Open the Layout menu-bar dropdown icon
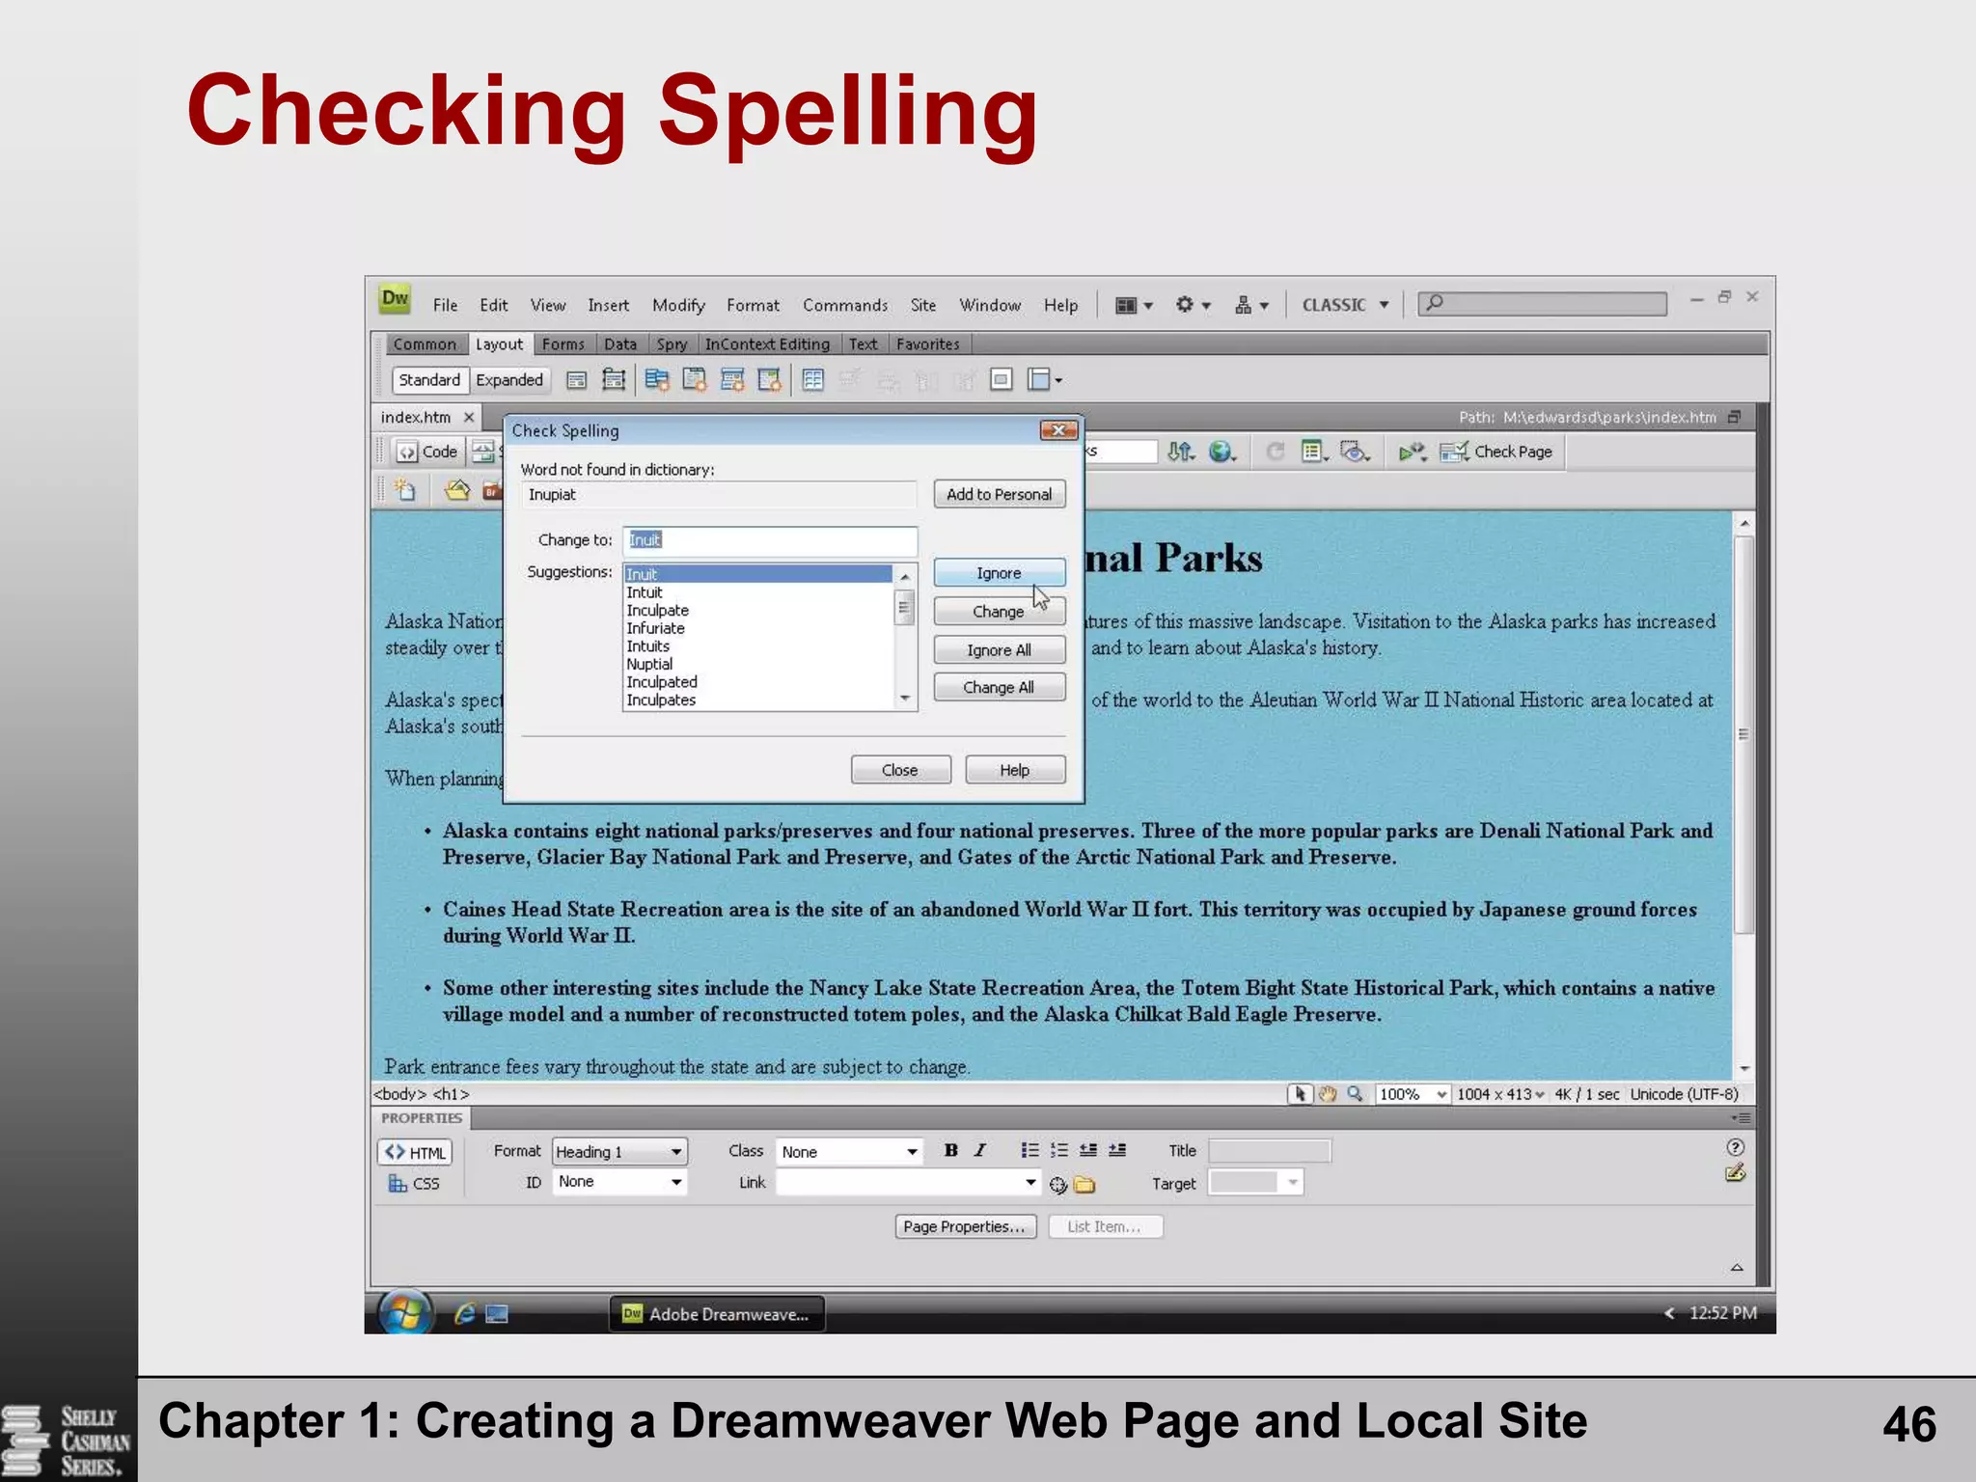This screenshot has height=1482, width=1976. (1134, 305)
